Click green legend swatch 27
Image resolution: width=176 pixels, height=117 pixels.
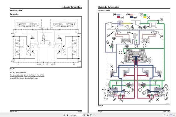point(145,15)
